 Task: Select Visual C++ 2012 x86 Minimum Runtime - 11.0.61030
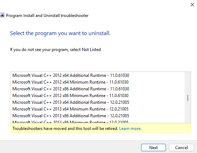(x=97, y=96)
